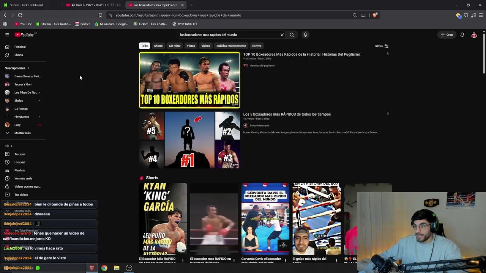486x273 pixels.
Task: Select the Vistos filter chip
Action: tap(191, 46)
